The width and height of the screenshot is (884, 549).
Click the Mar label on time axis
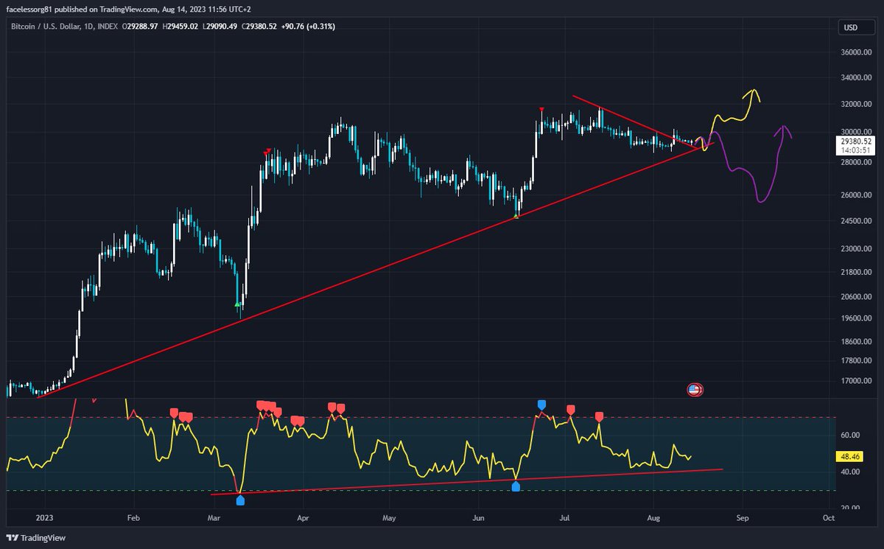214,518
